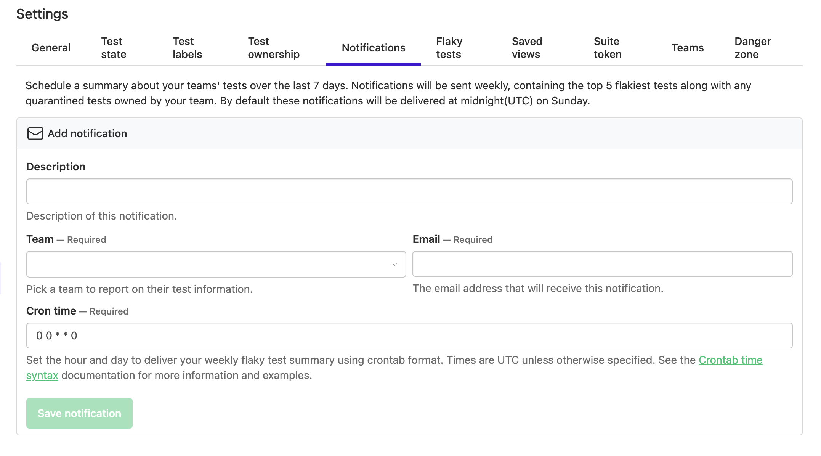Click inside the Email address field

point(604,264)
